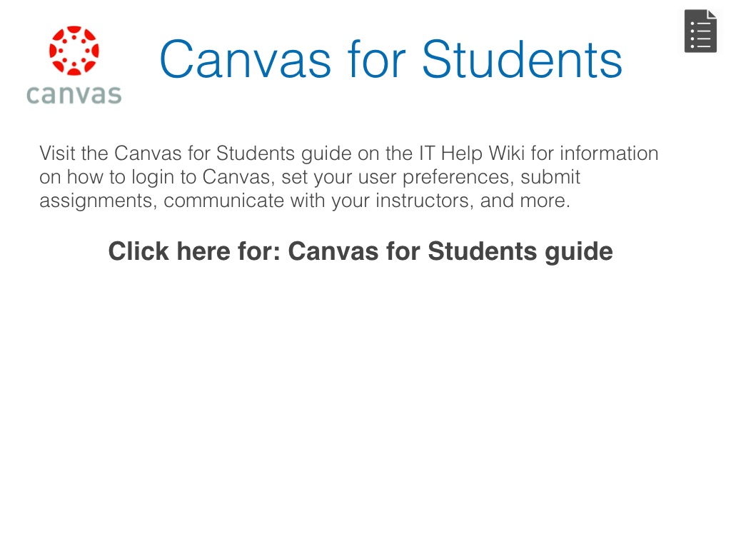Click the gray "canvas" wordmark under logo

74,94
